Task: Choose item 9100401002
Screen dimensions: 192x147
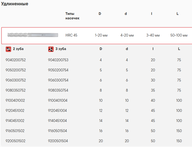Action: 15,100
